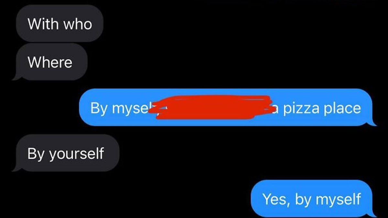
Task: Tap the "With who" message bubble
Action: coord(59,23)
